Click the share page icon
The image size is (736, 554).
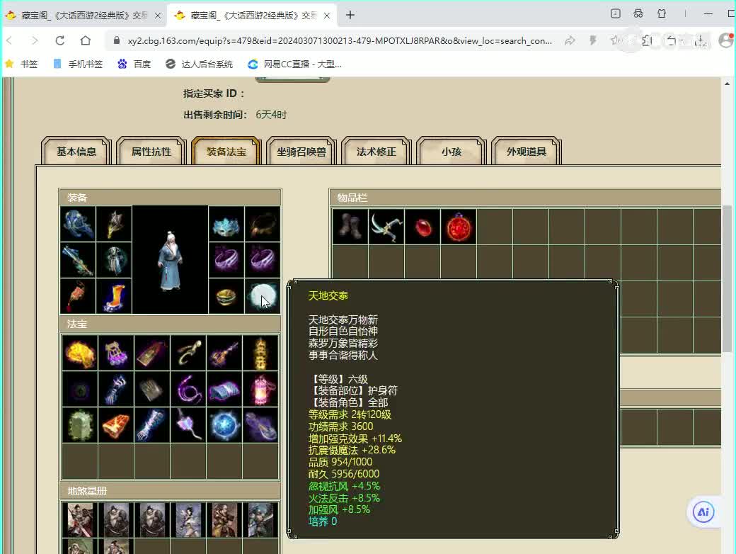pyautogui.click(x=570, y=41)
